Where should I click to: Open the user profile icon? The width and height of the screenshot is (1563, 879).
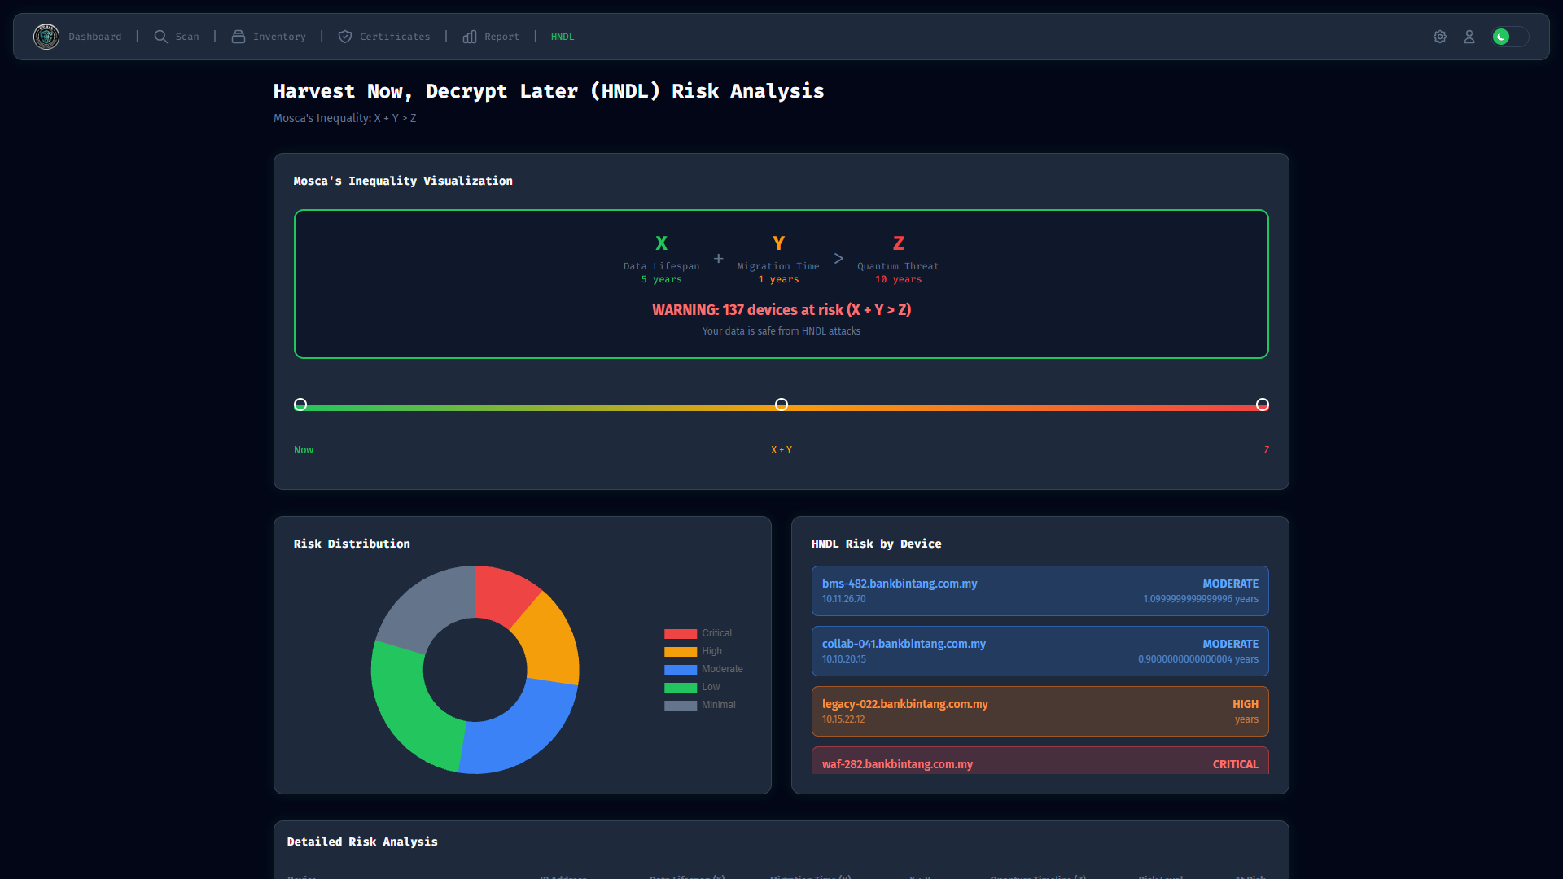tap(1469, 37)
